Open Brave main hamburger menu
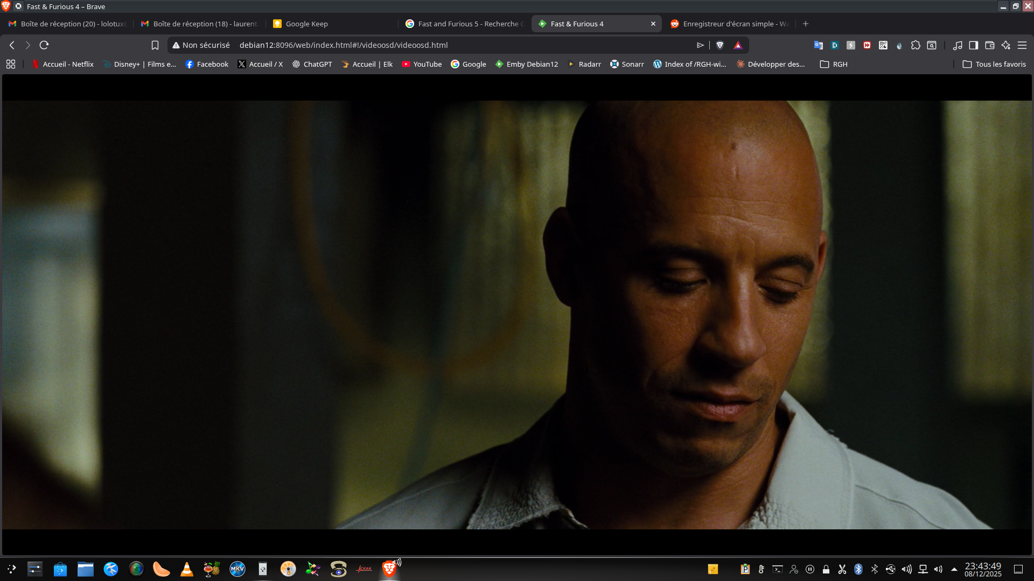1034x581 pixels. [x=1022, y=45]
